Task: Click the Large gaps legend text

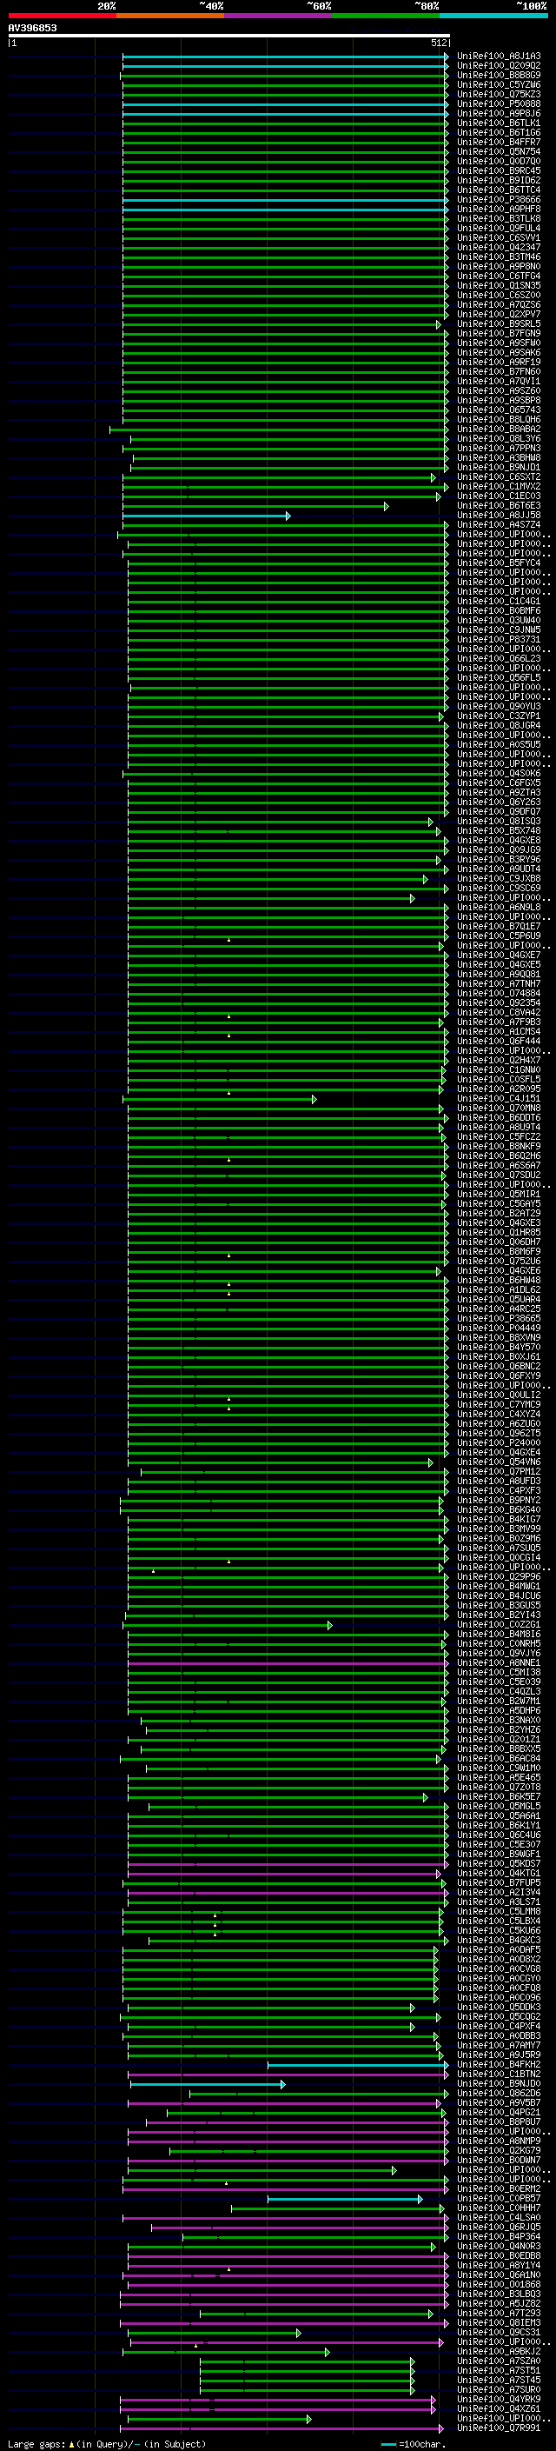Action: tap(107, 2444)
